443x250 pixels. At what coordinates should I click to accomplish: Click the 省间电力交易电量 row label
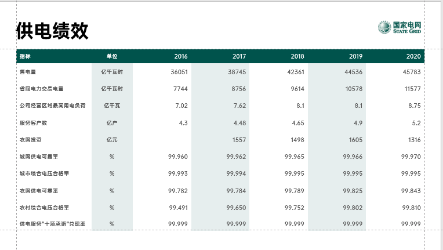(x=42, y=89)
